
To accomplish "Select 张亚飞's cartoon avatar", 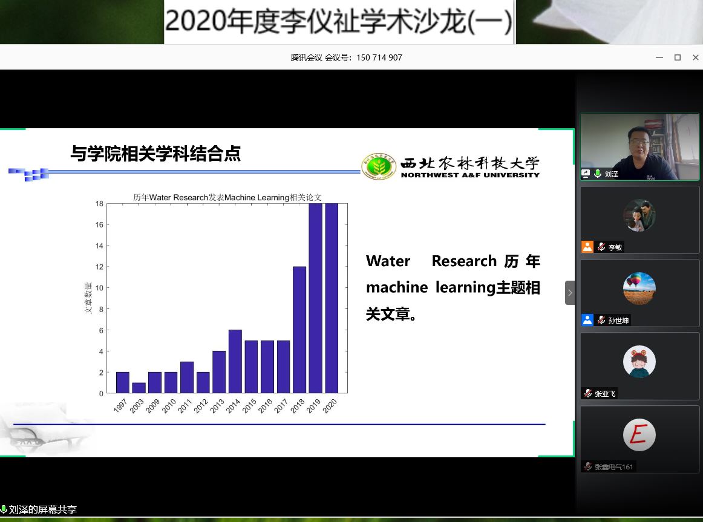I will click(x=639, y=362).
